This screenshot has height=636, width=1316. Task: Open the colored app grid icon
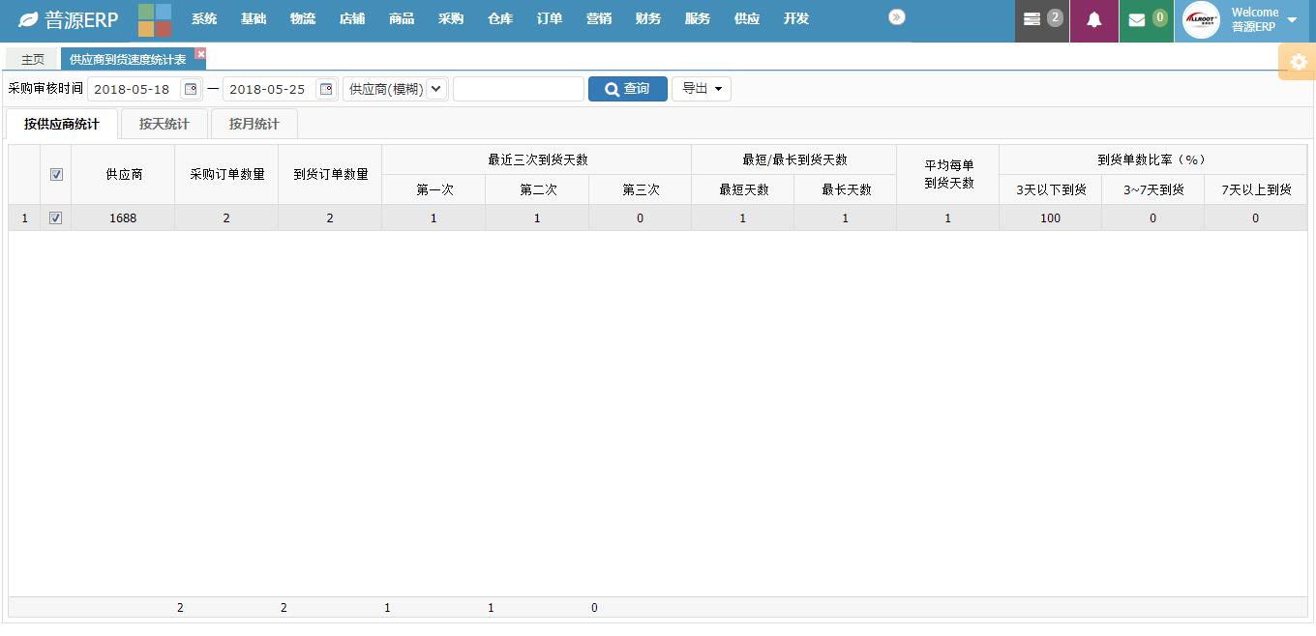tap(155, 20)
